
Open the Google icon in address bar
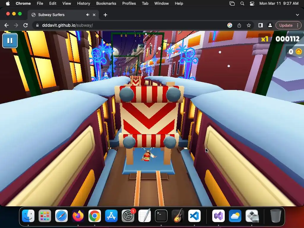click(x=230, y=26)
